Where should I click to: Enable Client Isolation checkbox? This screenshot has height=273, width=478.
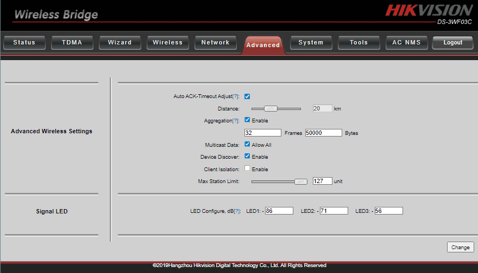pos(247,168)
